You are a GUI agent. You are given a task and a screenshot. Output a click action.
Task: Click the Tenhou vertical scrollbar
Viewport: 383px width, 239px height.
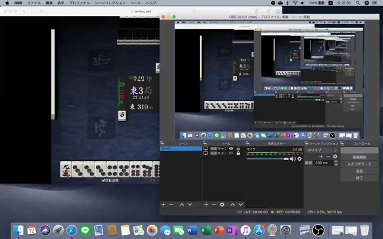pos(53,74)
